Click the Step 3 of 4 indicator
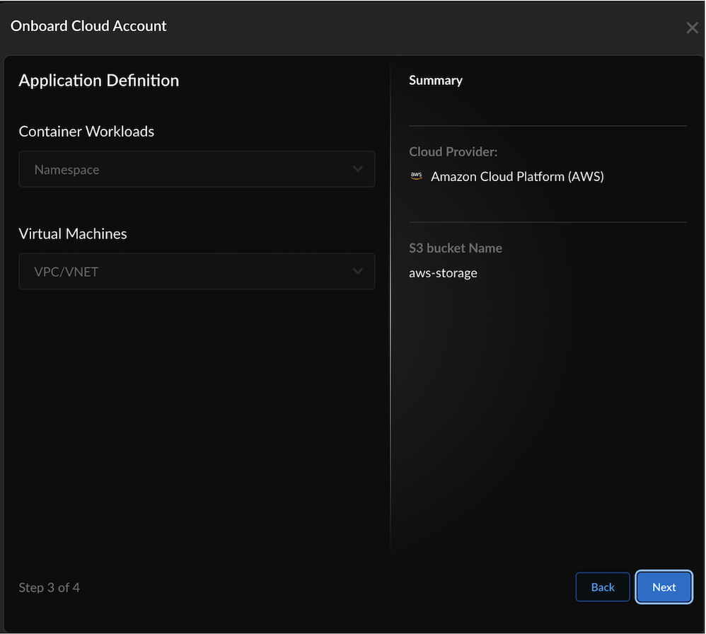This screenshot has width=706, height=634. (x=49, y=587)
